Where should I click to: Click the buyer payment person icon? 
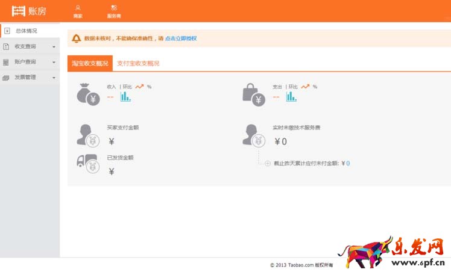click(87, 135)
